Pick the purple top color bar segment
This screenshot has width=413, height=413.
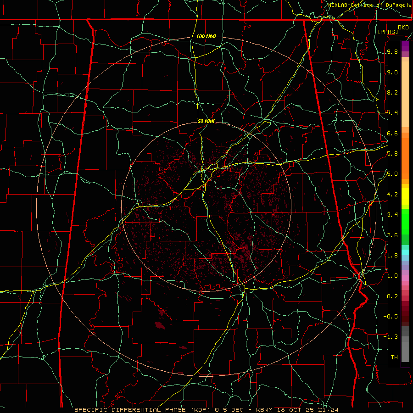[405, 46]
